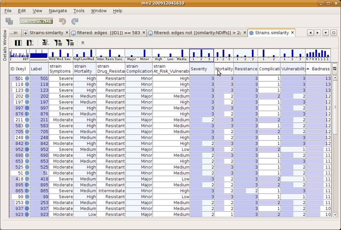Sort by the Badness column header
This screenshot has height=230, width=341.
click(319, 69)
